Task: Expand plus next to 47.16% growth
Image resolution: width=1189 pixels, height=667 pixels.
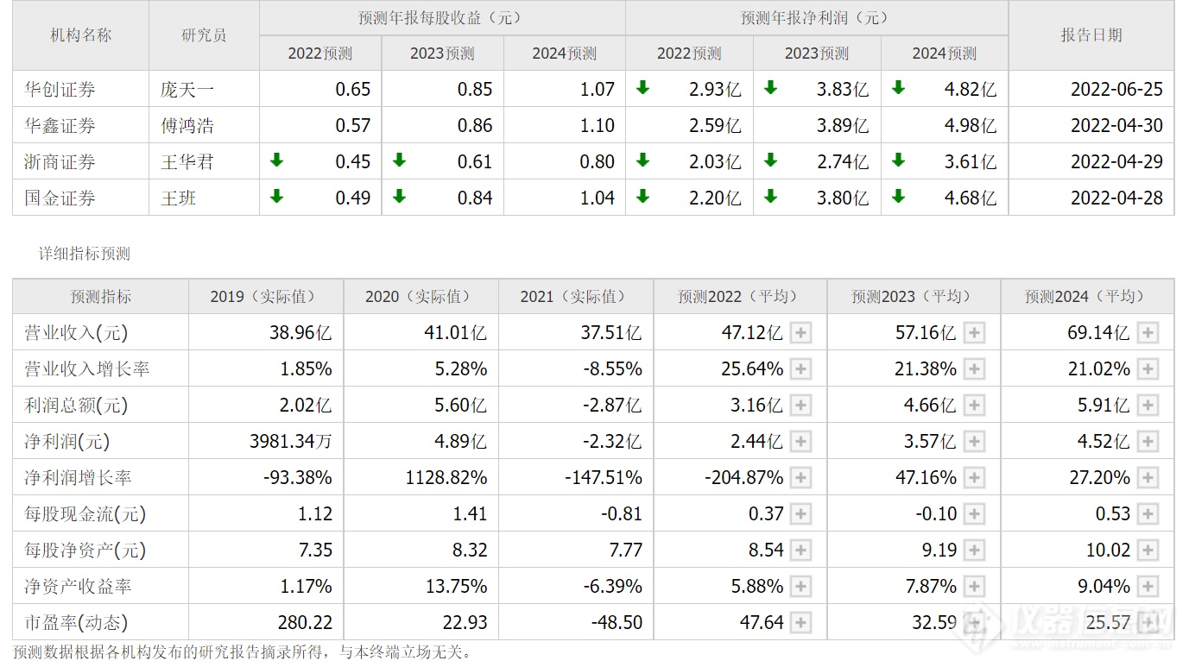Action: (975, 478)
